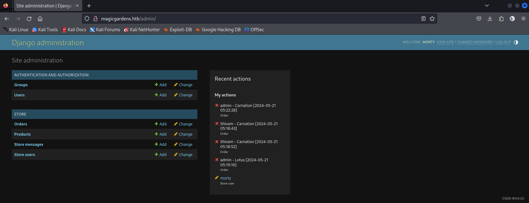This screenshot has width=529, height=203.
Task: Click the LOG OUT link
Action: [503, 42]
